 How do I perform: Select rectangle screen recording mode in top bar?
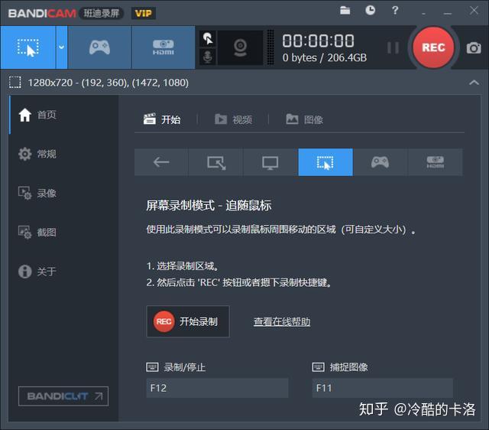point(28,47)
